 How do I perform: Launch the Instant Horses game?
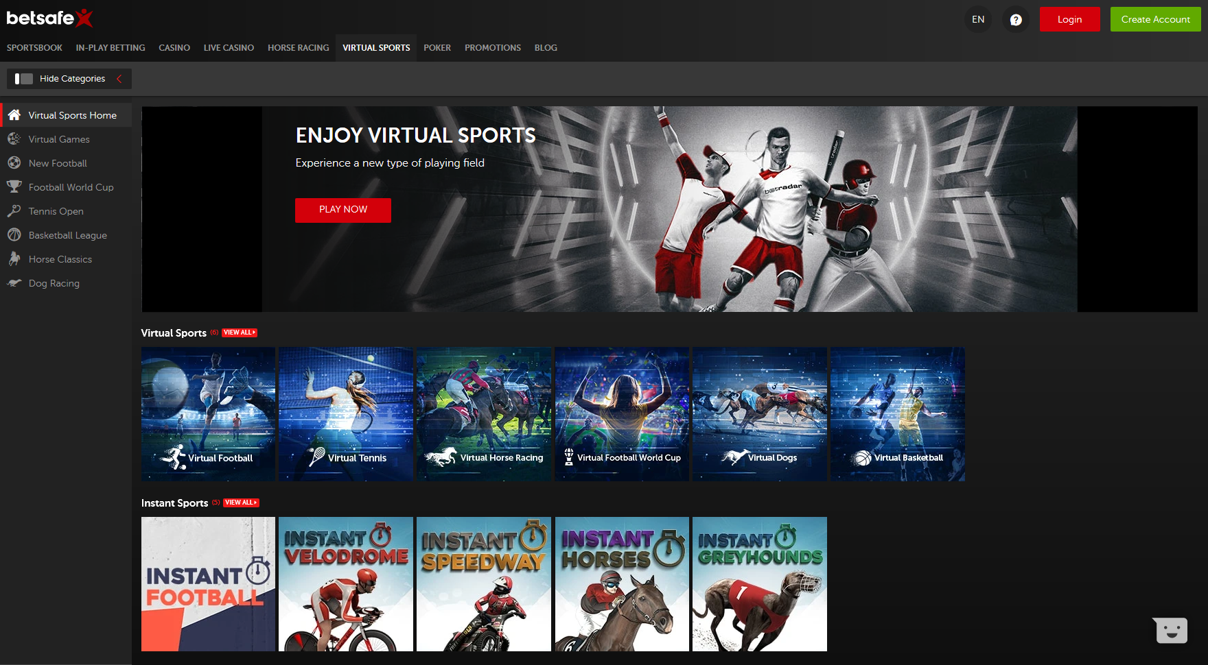pyautogui.click(x=622, y=584)
